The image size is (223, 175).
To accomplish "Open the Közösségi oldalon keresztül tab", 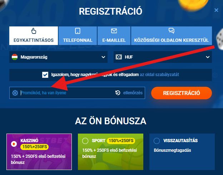I will point(172,36).
